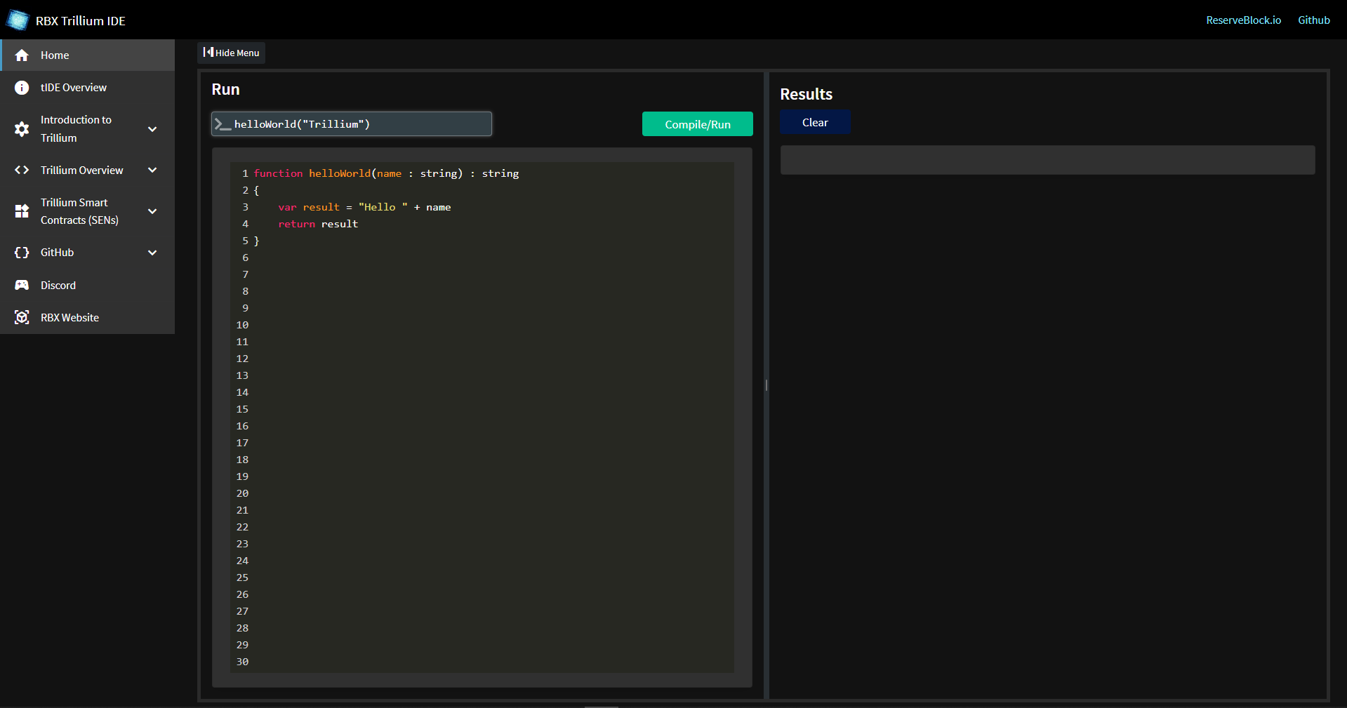Open the Github link in top bar

point(1313,20)
